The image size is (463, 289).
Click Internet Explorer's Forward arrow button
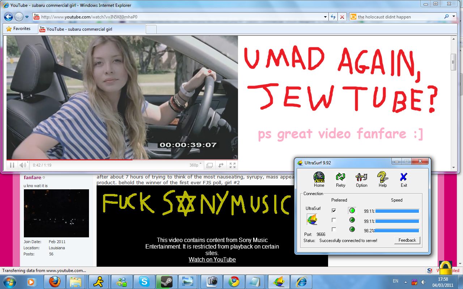coord(19,17)
